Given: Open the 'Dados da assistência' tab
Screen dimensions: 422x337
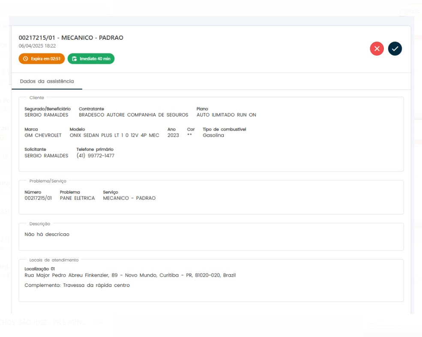Looking at the screenshot, I should point(47,81).
